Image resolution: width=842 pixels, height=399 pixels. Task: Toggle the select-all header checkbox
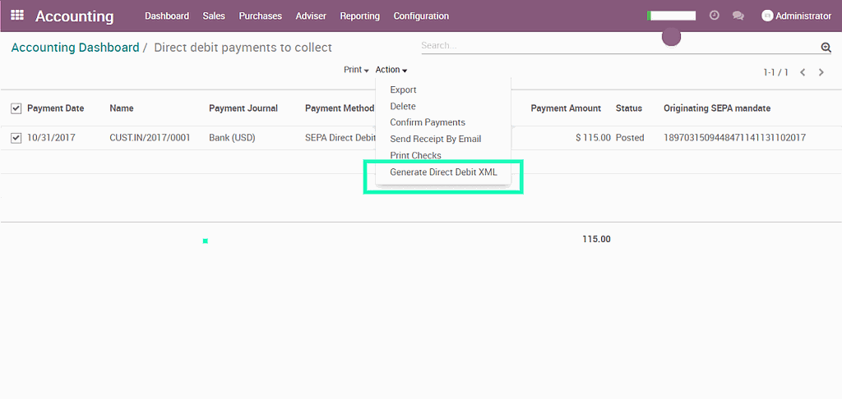click(16, 108)
